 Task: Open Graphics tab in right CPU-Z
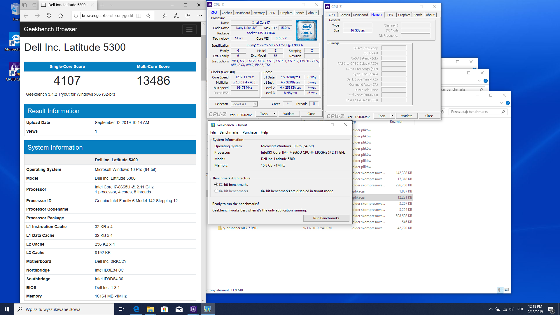(x=404, y=15)
